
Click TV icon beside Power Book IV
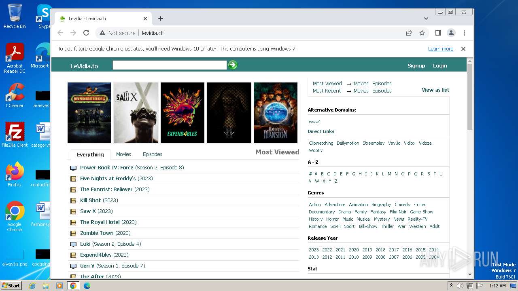click(x=73, y=168)
